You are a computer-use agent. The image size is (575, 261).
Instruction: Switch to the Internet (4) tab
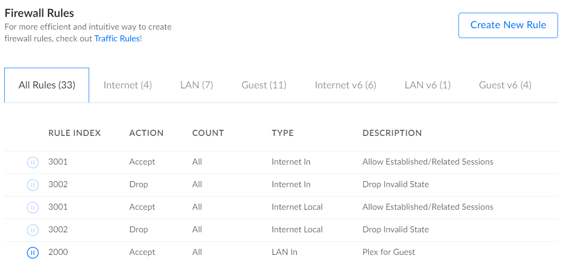pyautogui.click(x=127, y=85)
